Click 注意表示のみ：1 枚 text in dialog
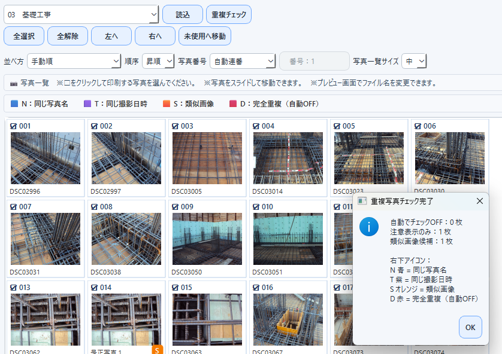 click(421, 231)
